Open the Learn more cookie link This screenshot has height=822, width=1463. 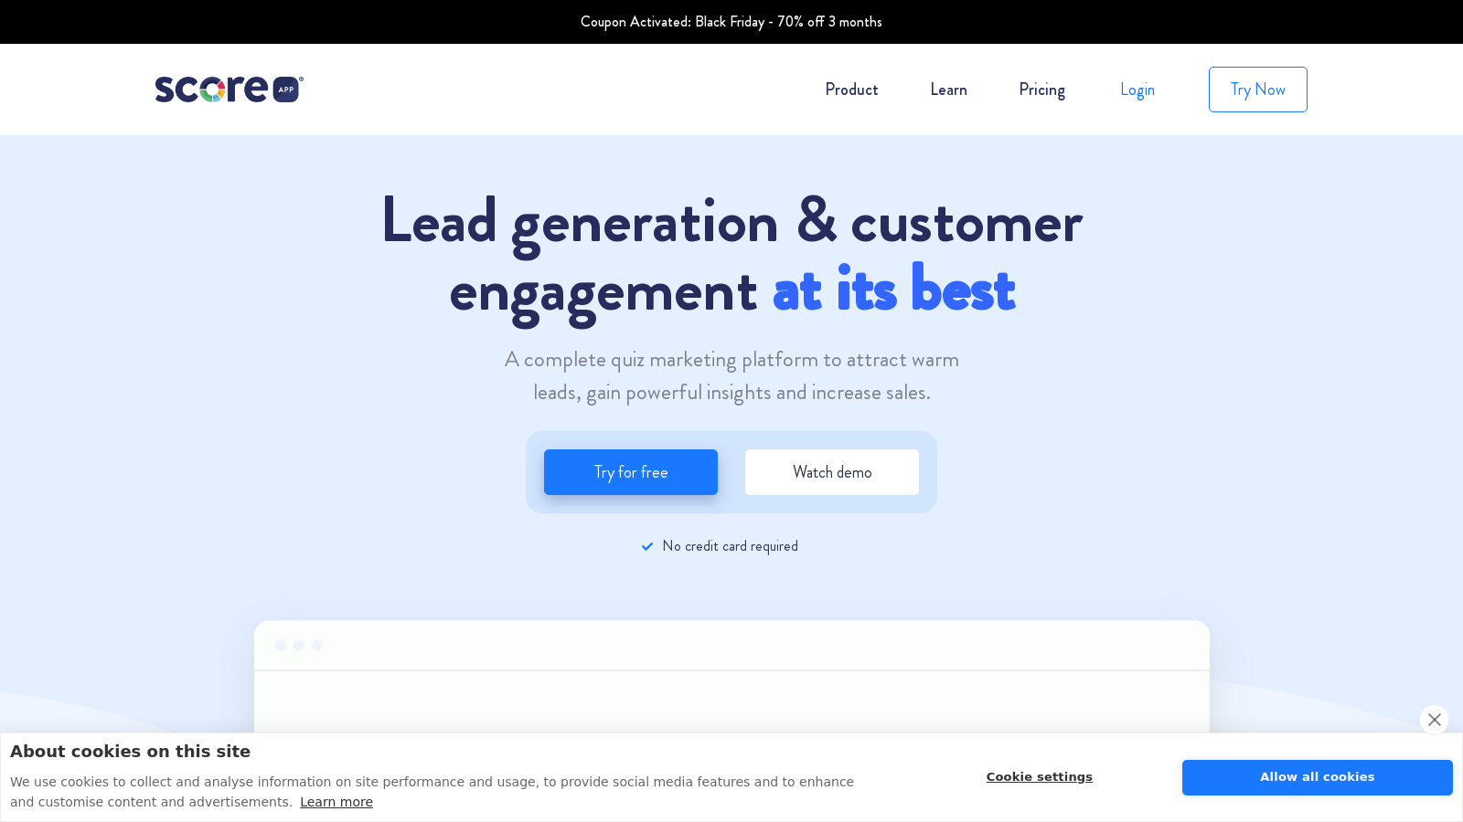(336, 802)
